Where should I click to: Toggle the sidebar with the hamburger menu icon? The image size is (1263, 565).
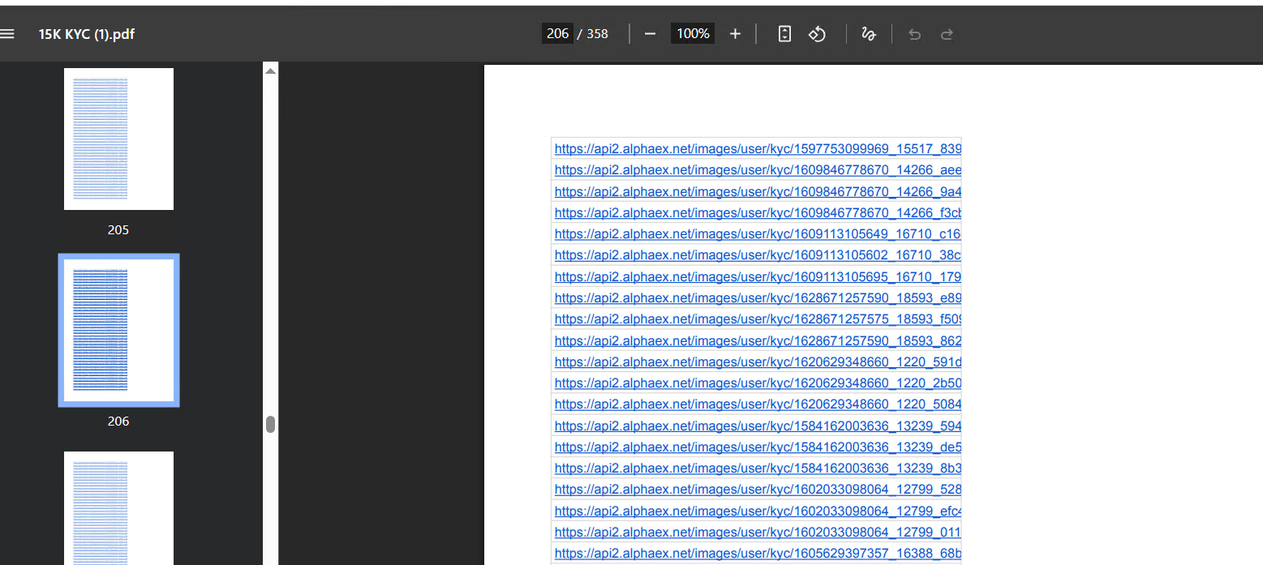click(7, 34)
